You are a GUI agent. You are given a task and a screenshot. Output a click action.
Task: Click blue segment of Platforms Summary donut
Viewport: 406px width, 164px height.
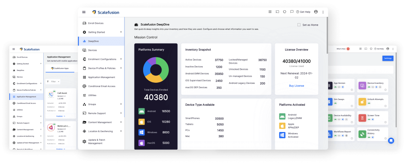click(147, 68)
